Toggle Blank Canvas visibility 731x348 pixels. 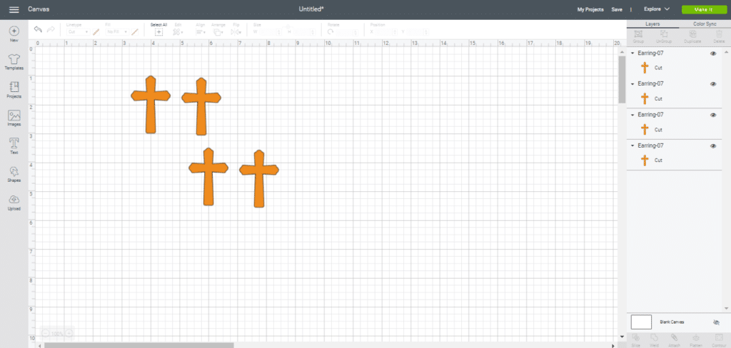tap(716, 322)
